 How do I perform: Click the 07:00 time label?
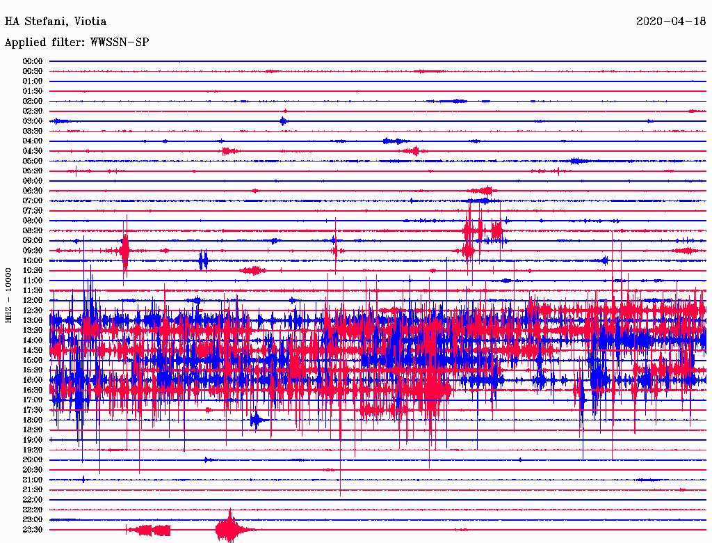coord(33,201)
